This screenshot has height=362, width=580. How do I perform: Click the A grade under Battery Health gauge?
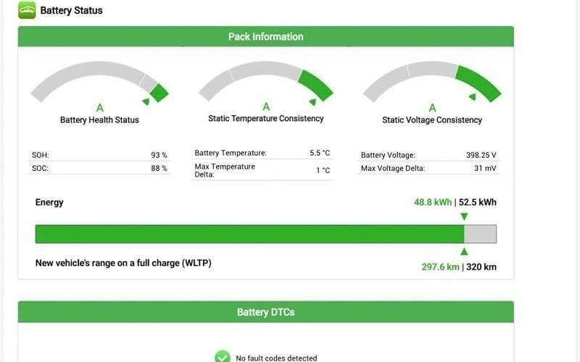(x=99, y=108)
